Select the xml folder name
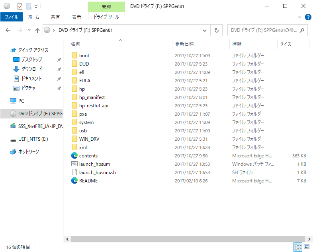Screen dimensions: 313x252 (x=83, y=147)
